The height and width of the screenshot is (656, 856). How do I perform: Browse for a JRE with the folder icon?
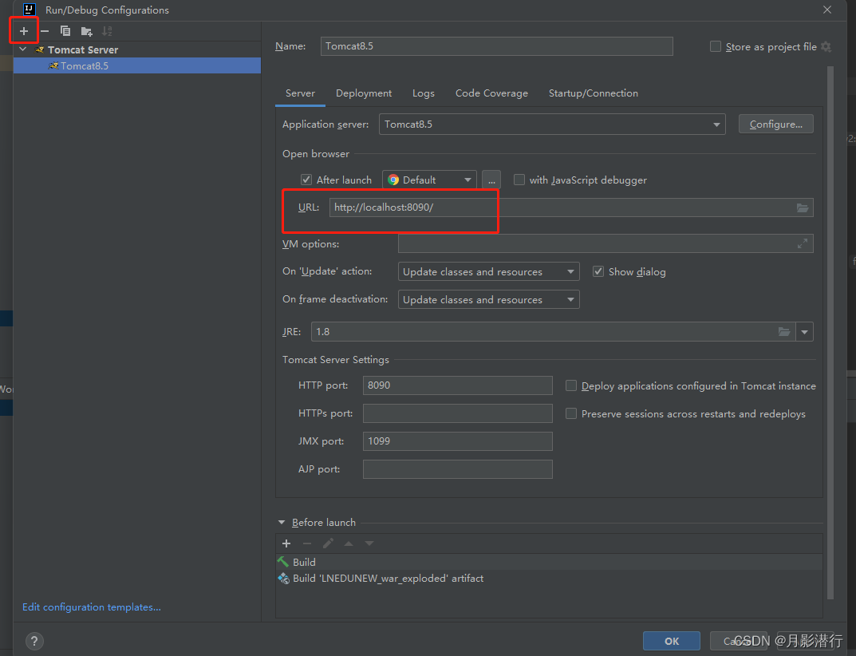pyautogui.click(x=784, y=331)
